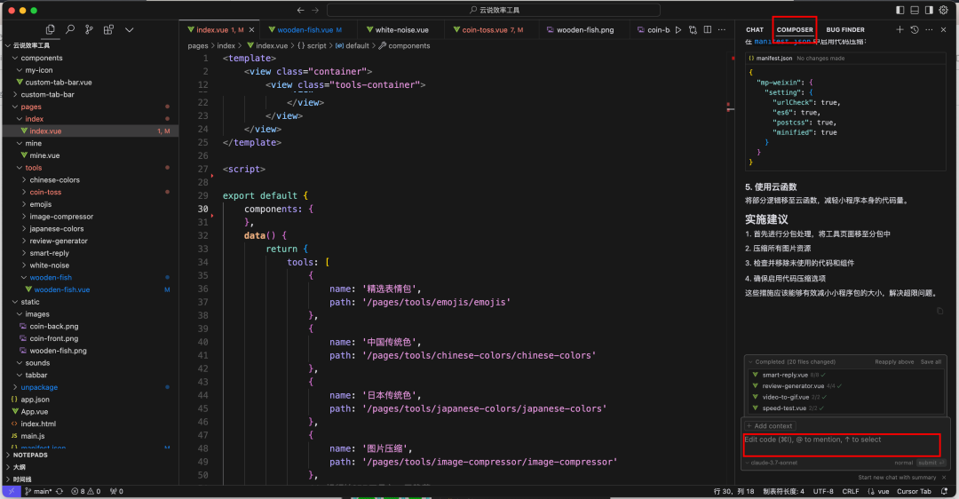Click manifest.json link in composer reply
The width and height of the screenshot is (959, 499).
coord(782,42)
